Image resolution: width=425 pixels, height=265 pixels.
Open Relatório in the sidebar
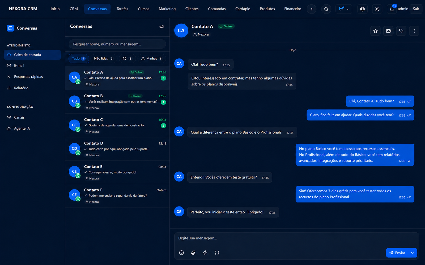click(32, 88)
